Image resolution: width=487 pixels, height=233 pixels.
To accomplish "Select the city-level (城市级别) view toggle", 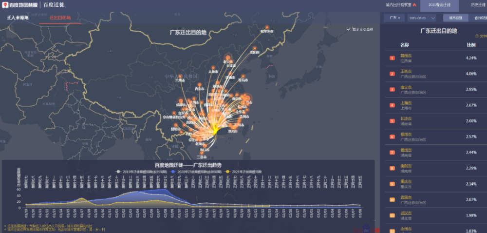I will tap(456, 18).
